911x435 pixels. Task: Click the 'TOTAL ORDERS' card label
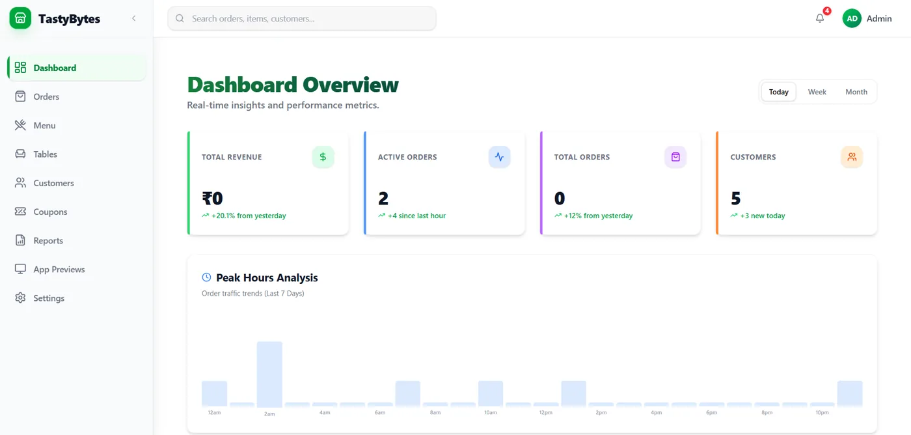click(x=582, y=157)
